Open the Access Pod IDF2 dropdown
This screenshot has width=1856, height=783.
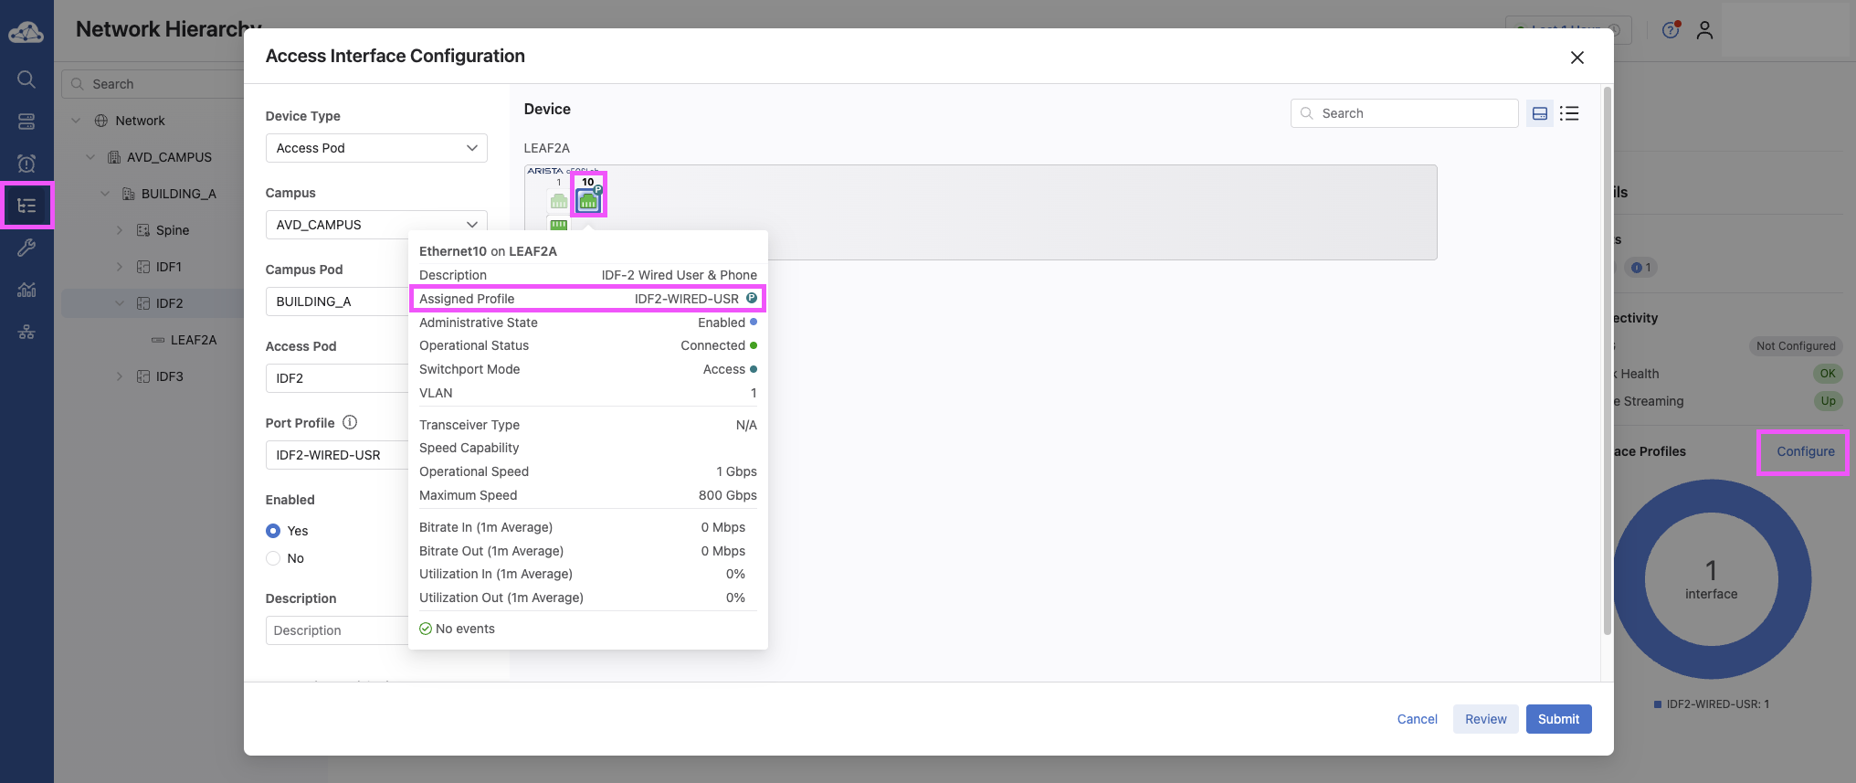[x=337, y=378]
